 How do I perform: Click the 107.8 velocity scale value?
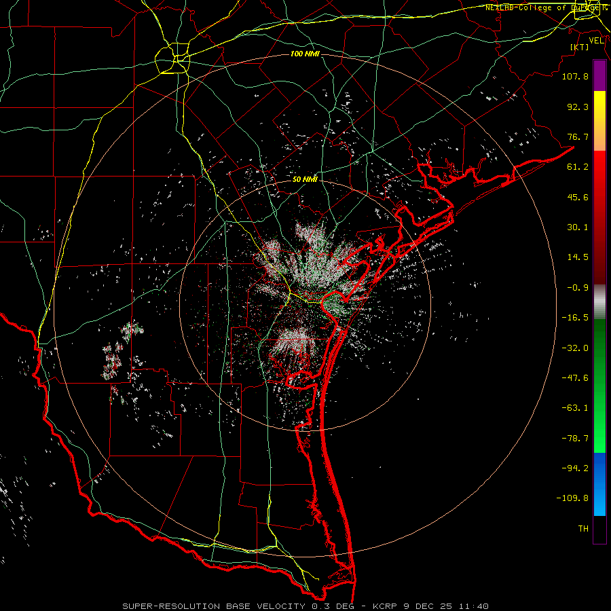coord(575,76)
